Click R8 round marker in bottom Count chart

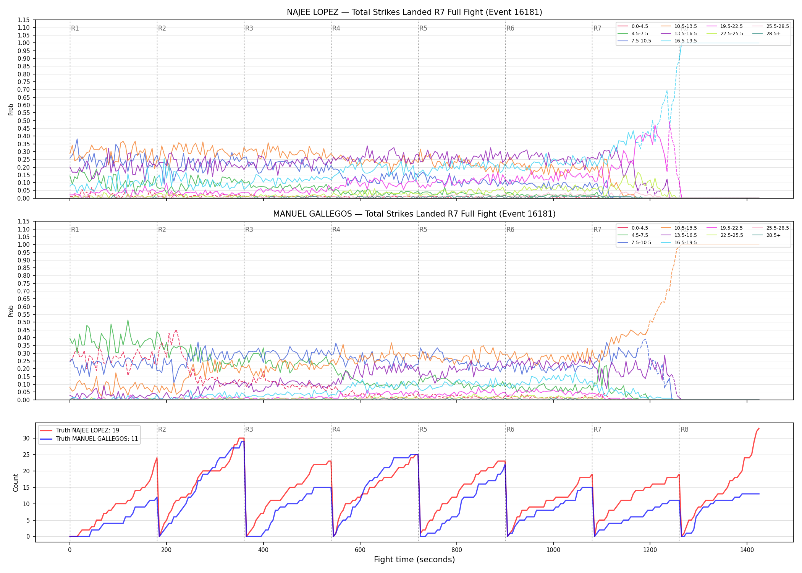pos(684,429)
